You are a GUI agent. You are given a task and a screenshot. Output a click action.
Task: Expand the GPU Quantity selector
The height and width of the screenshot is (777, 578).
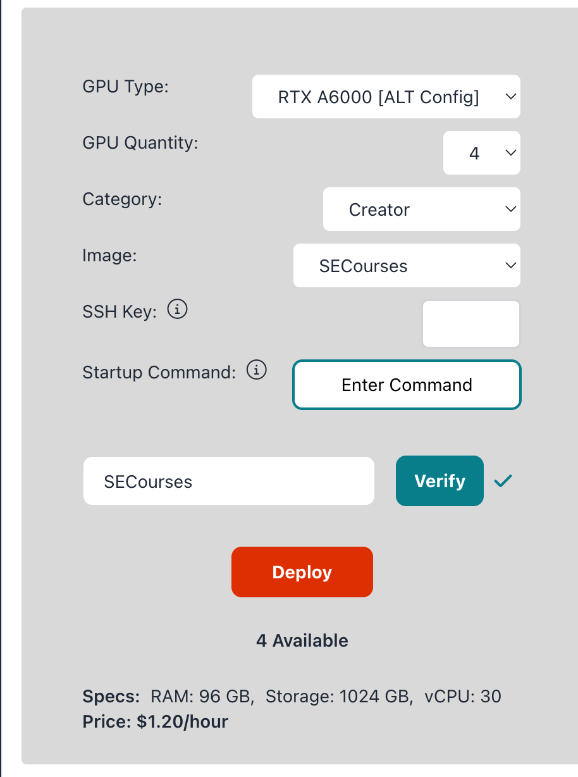pyautogui.click(x=481, y=153)
